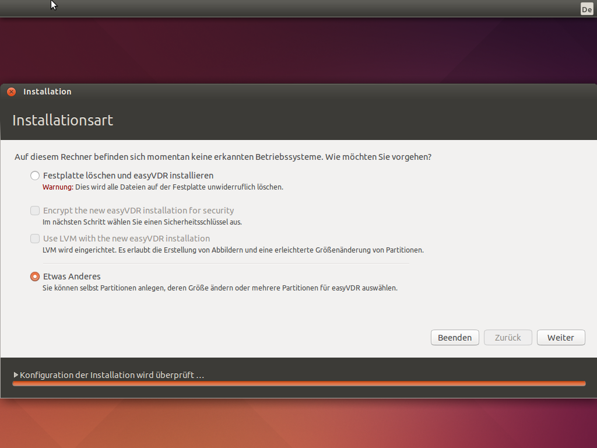597x448 pixels.
Task: Go back with the "Zurück" button
Action: 507,338
